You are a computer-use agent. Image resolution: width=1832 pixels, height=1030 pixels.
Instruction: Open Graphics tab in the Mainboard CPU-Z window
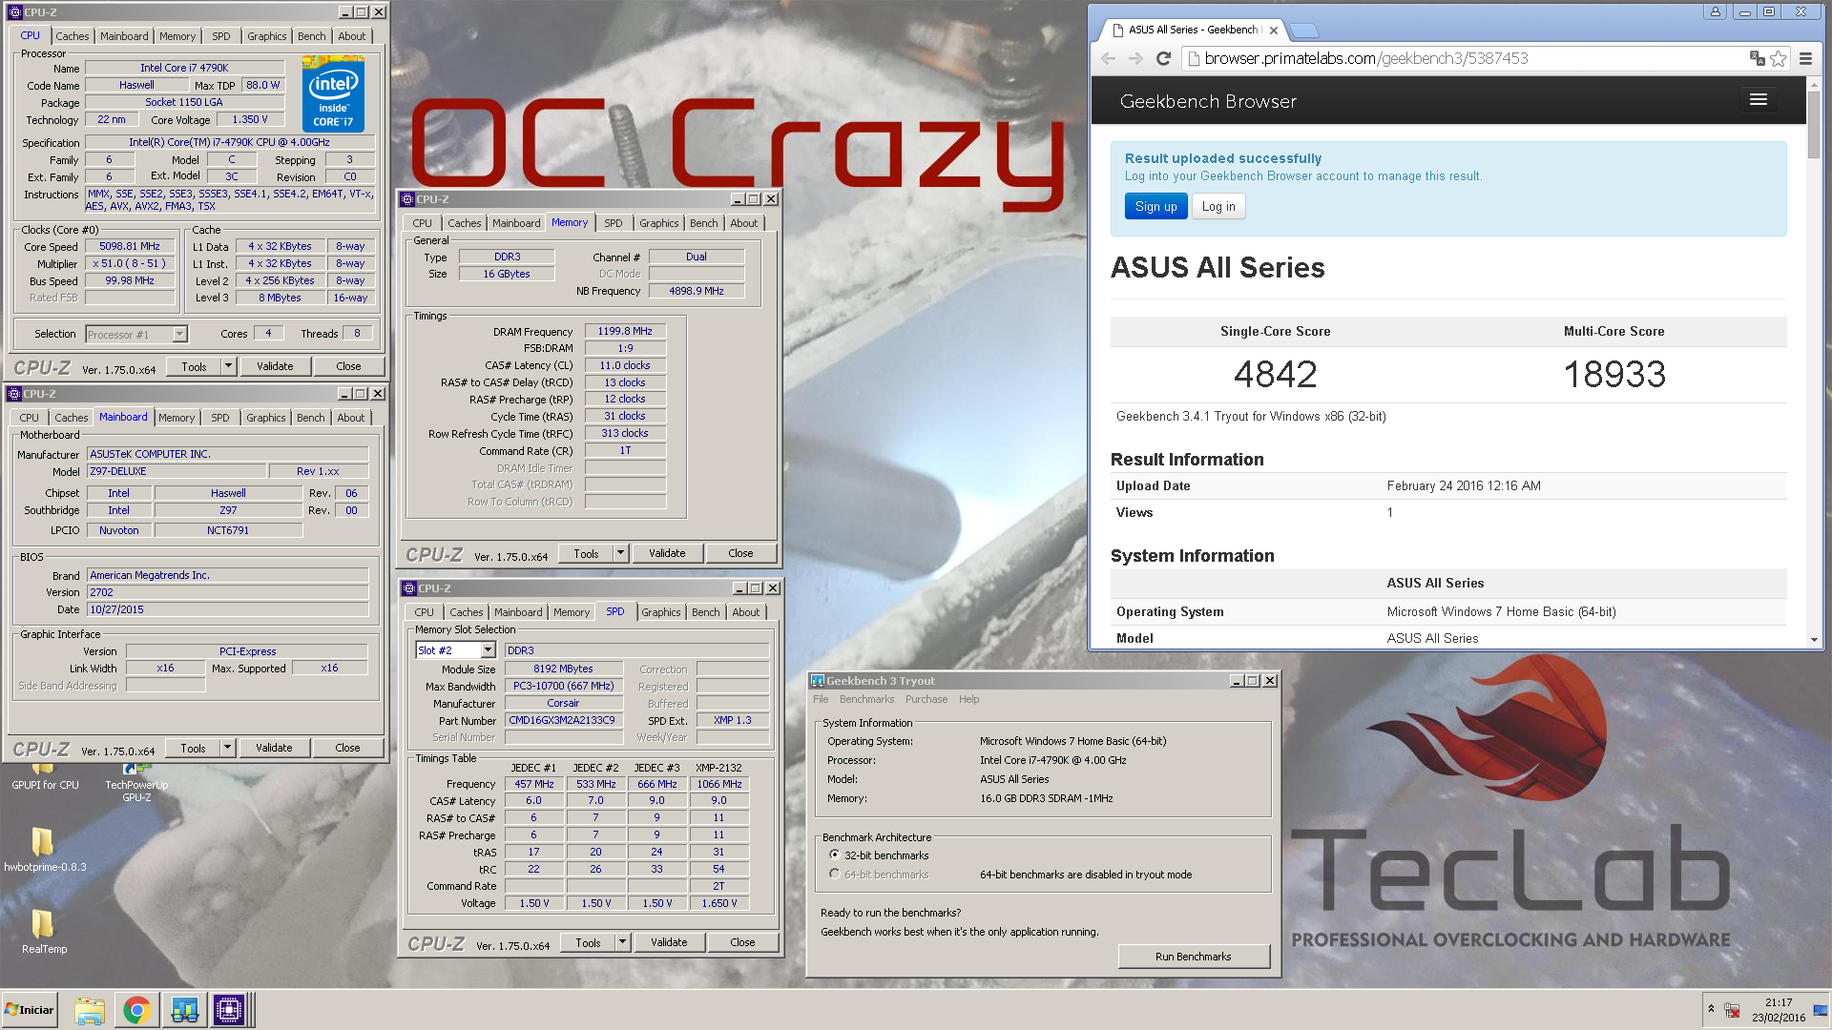[266, 418]
